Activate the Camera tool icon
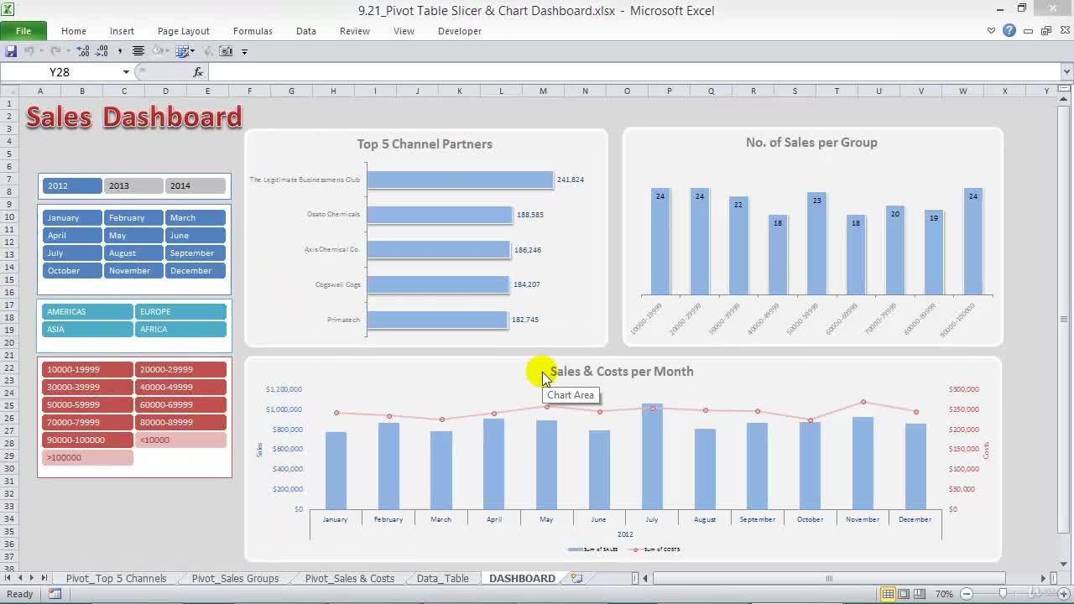The image size is (1074, 604). [226, 51]
